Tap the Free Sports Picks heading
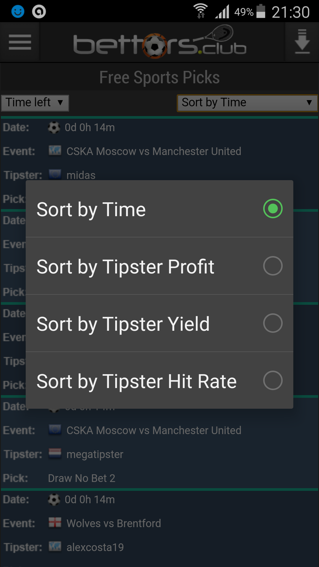Screen dimensions: 319x567 (x=159, y=77)
